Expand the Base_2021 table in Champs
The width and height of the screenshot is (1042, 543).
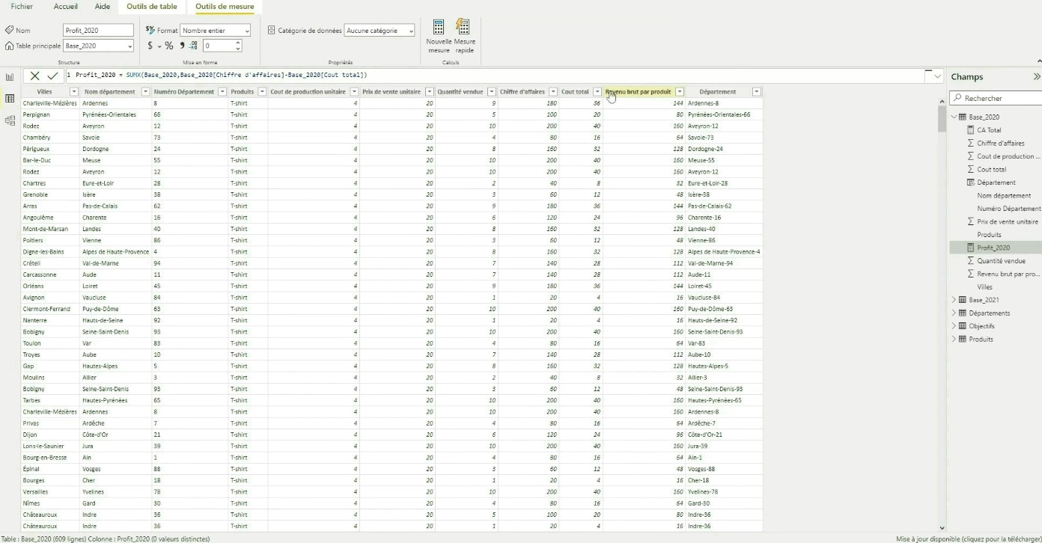click(x=954, y=300)
